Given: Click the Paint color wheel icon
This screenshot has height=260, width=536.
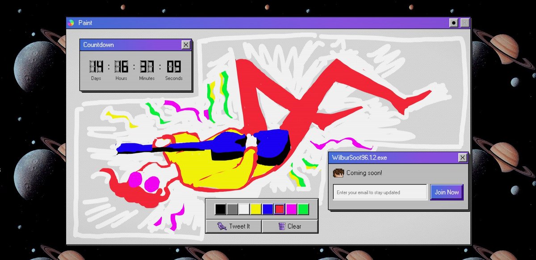Looking at the screenshot, I should point(71,23).
